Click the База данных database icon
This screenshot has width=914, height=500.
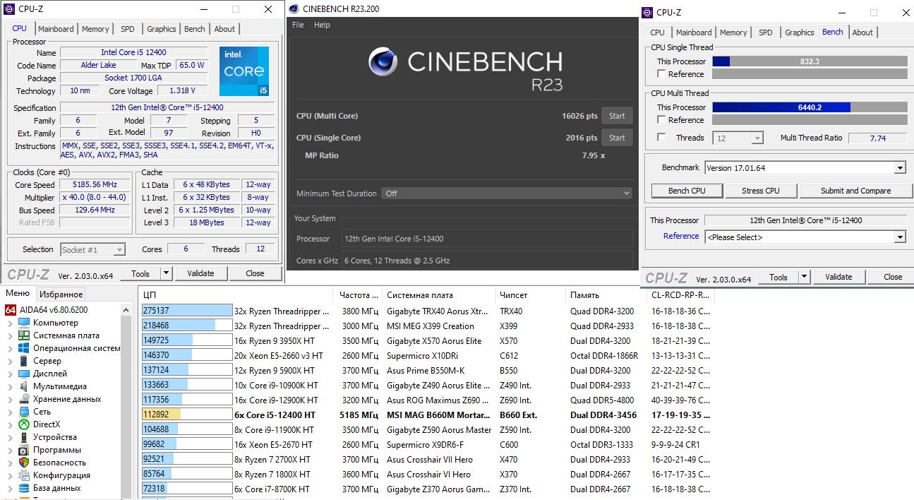point(24,488)
